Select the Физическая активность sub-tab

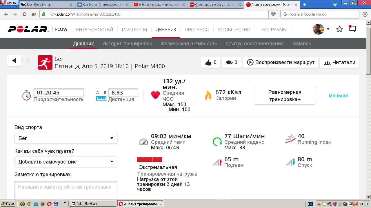pyautogui.click(x=189, y=44)
